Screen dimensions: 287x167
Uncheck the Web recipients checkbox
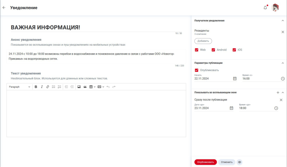197,50
